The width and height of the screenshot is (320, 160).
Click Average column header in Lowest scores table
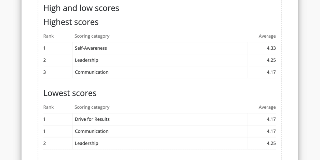pyautogui.click(x=267, y=107)
